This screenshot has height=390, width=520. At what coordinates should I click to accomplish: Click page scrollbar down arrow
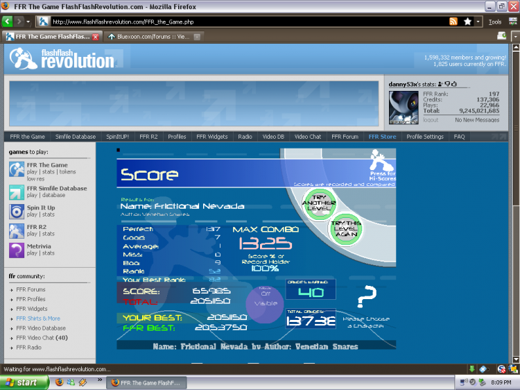[x=516, y=359]
